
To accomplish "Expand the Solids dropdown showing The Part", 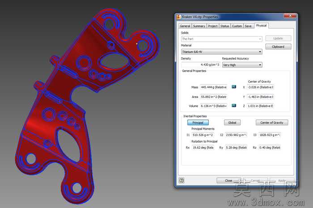I will [222, 39].
